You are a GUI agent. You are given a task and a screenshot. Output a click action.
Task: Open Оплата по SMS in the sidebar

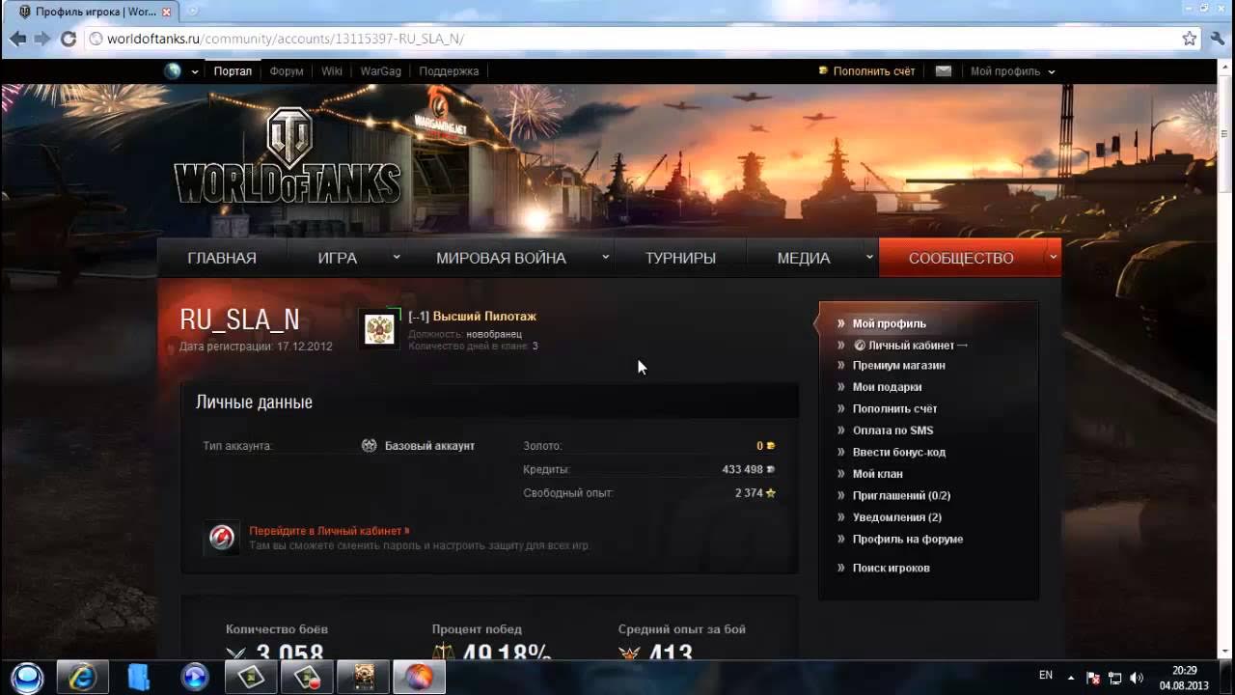[x=892, y=431]
